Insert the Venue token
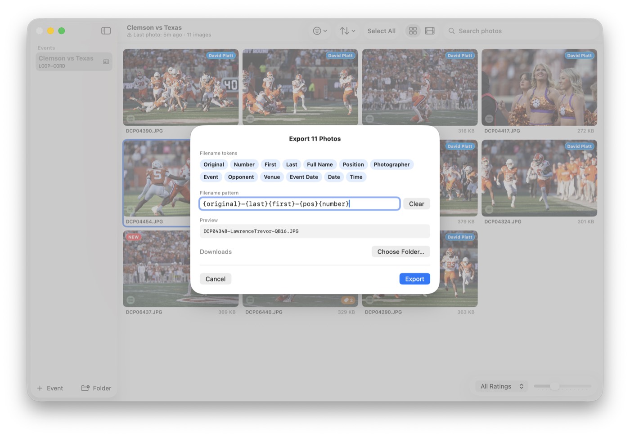 click(272, 177)
